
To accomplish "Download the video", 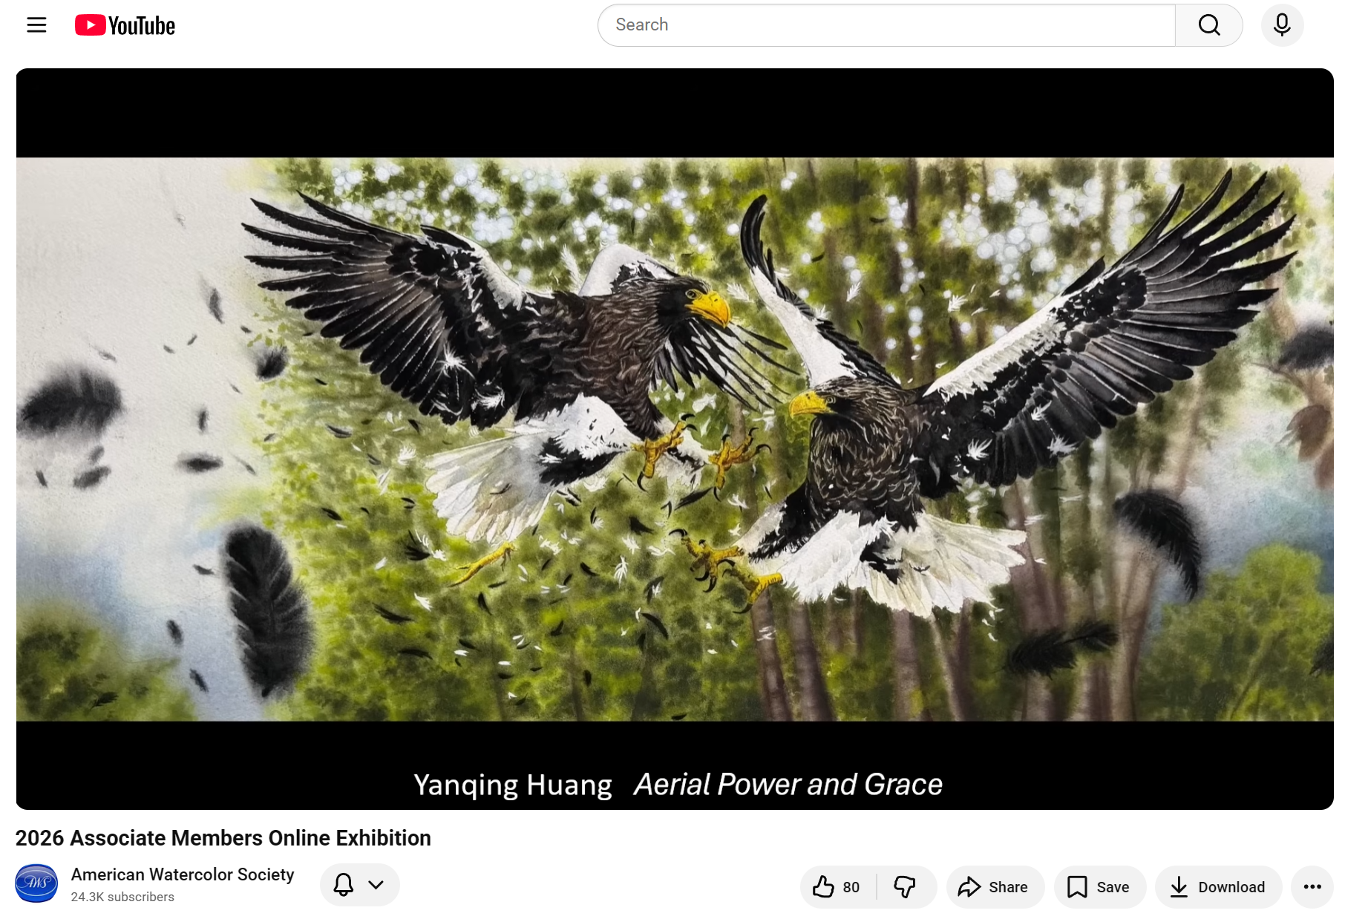I will (x=1218, y=887).
